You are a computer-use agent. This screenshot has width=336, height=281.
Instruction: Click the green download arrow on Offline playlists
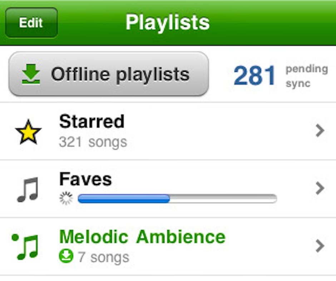31,74
